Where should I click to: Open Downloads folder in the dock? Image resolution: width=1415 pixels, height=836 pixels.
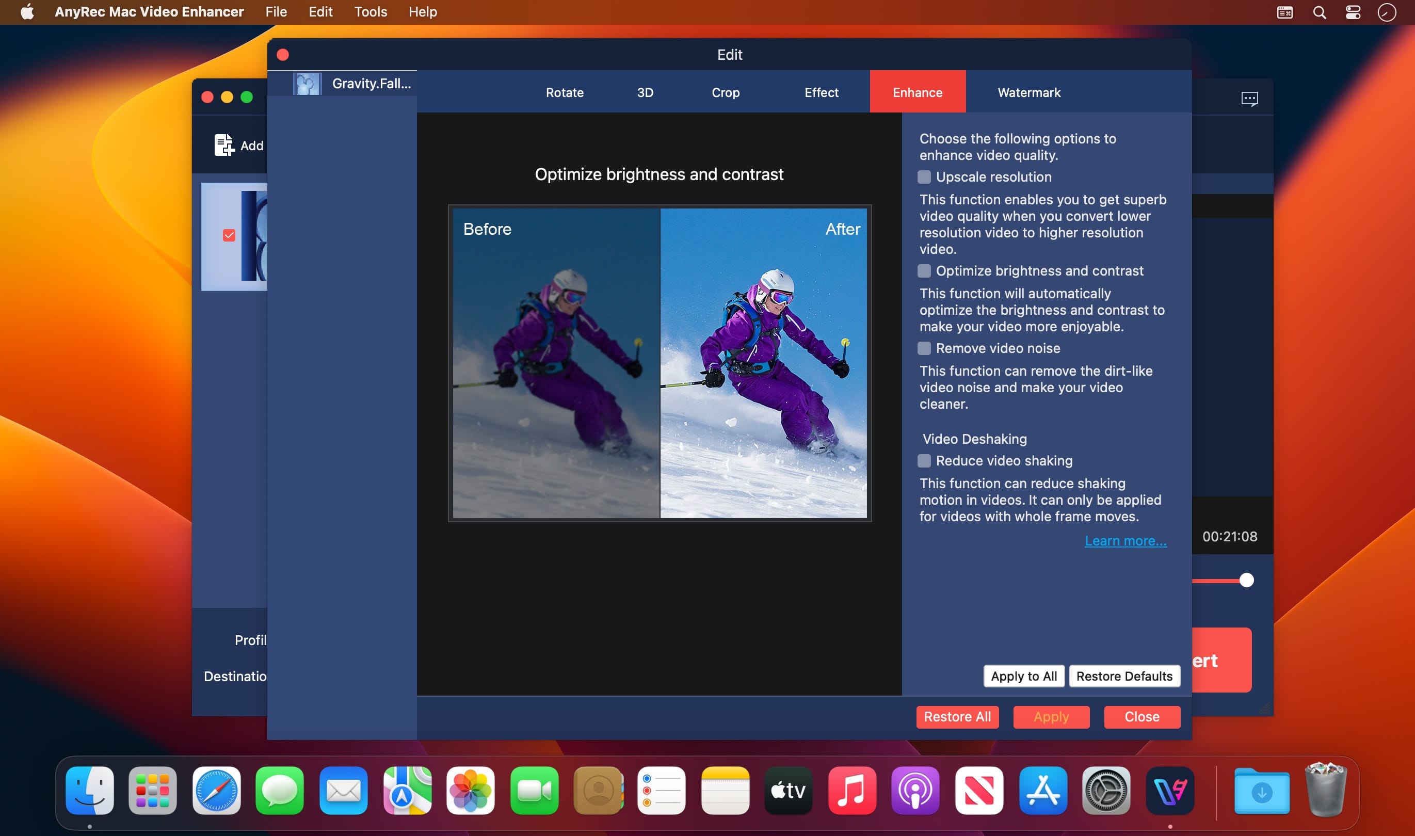pos(1262,791)
